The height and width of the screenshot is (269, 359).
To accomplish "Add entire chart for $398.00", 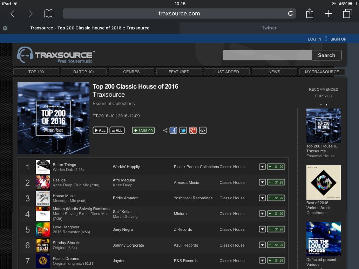I will tap(143, 130).
